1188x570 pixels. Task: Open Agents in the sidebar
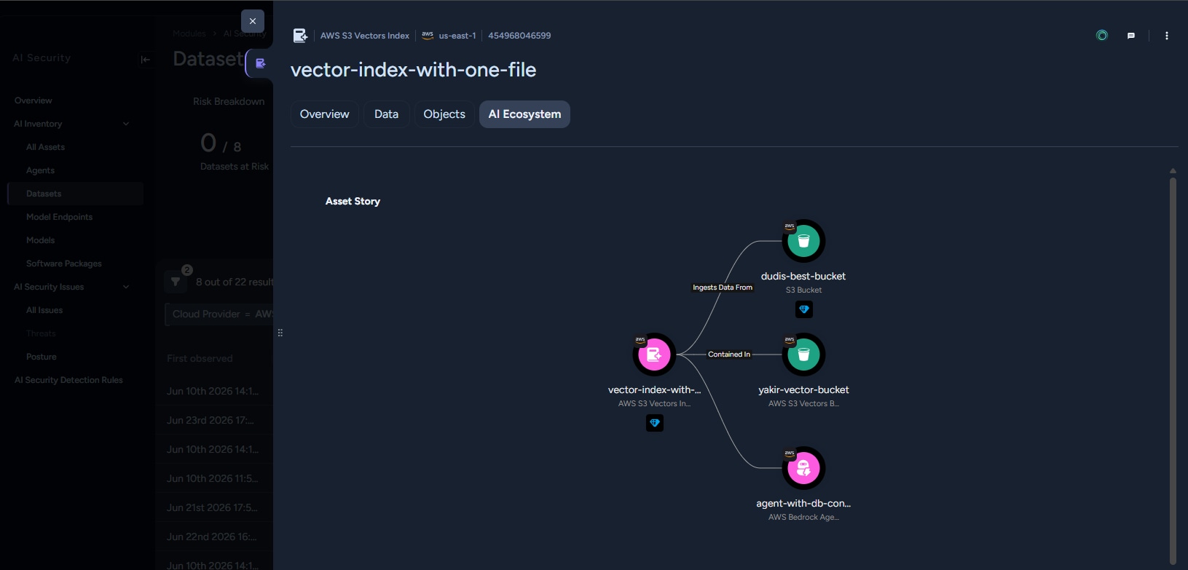tap(40, 170)
